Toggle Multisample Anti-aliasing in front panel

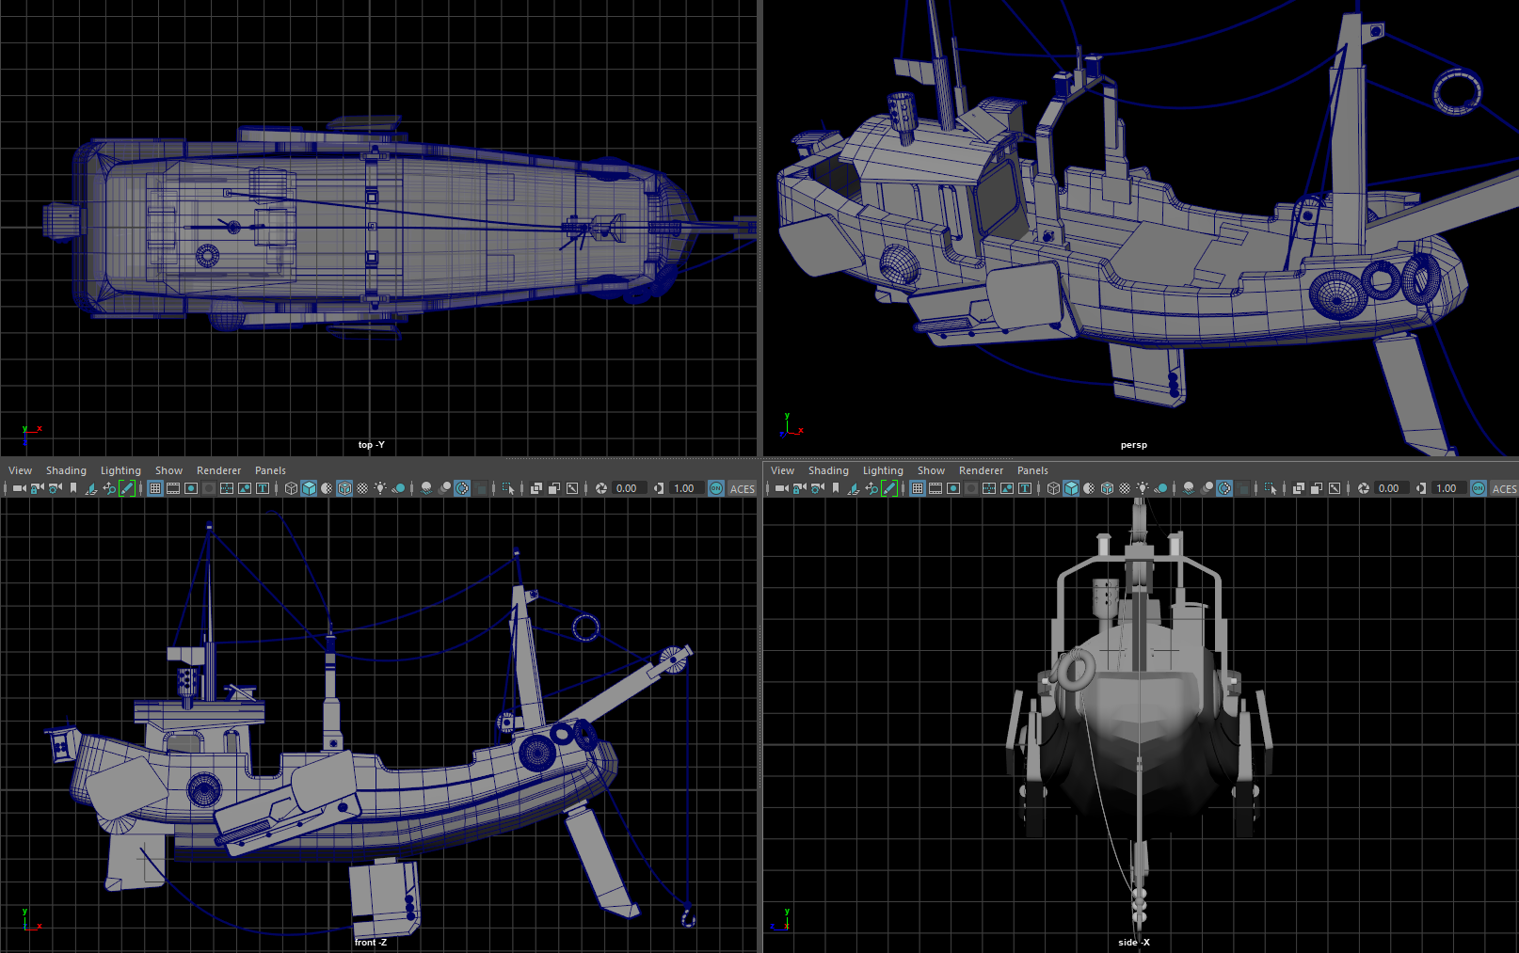point(462,488)
